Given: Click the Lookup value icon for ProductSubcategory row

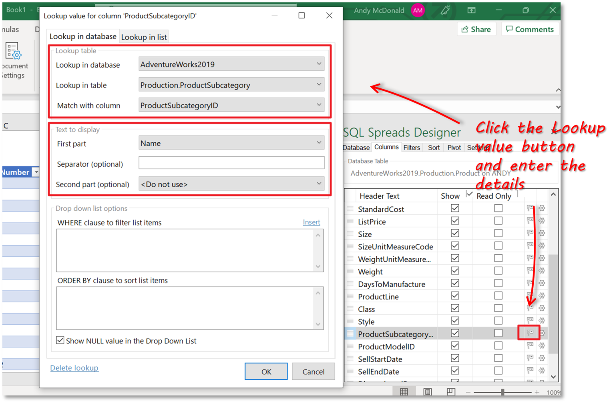Looking at the screenshot, I should coord(529,333).
